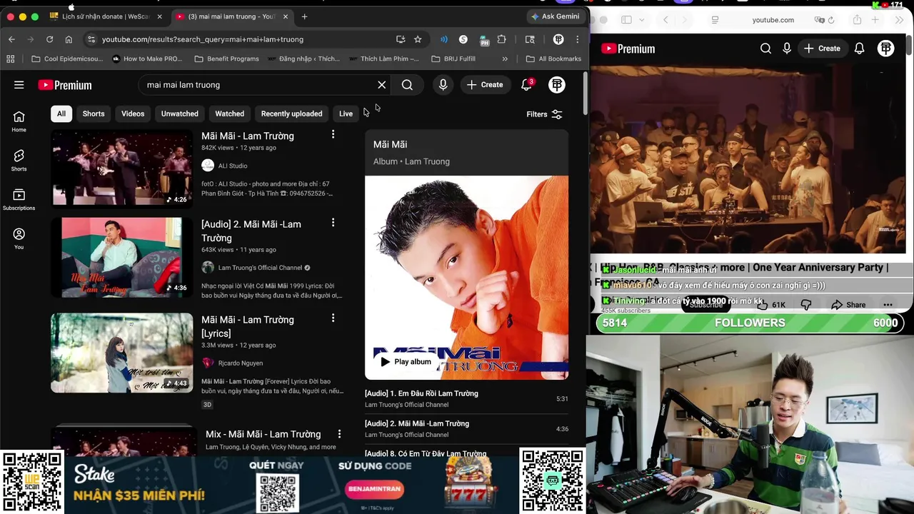The image size is (914, 514).
Task: Click Share button under Safari video
Action: point(848,305)
